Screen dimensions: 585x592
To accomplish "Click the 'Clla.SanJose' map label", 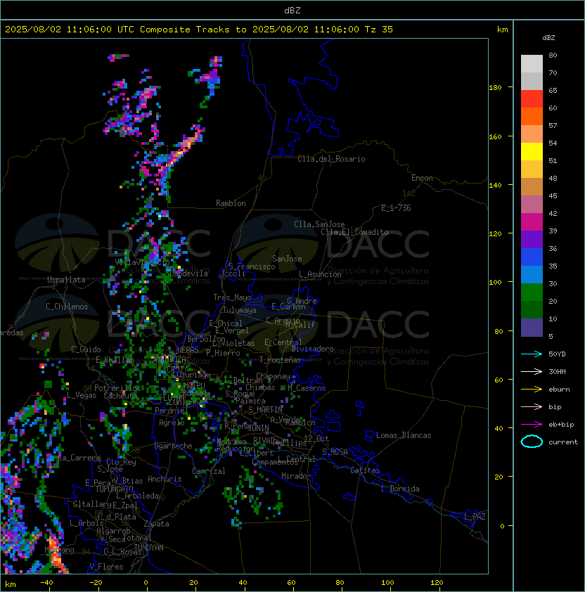I will point(319,224).
